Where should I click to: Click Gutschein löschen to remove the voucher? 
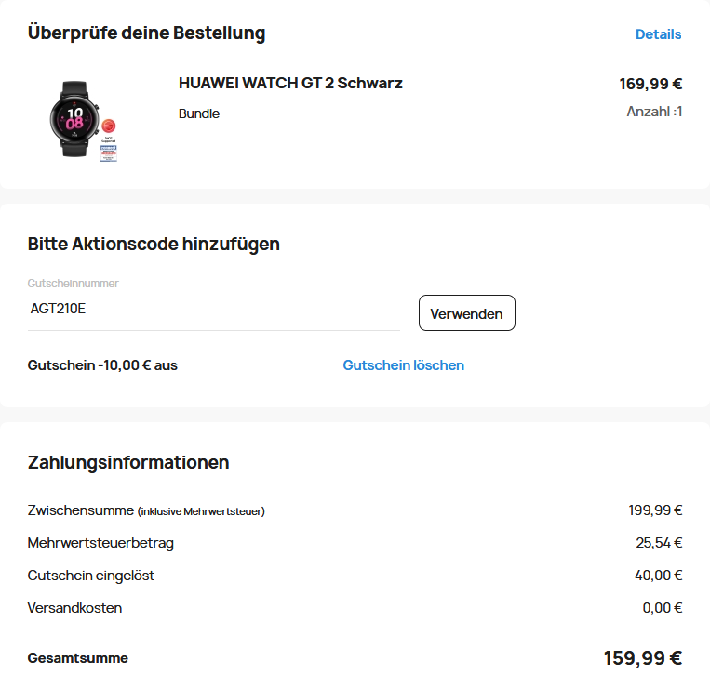coord(403,365)
